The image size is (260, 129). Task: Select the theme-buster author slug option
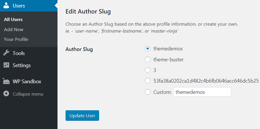[148, 60]
